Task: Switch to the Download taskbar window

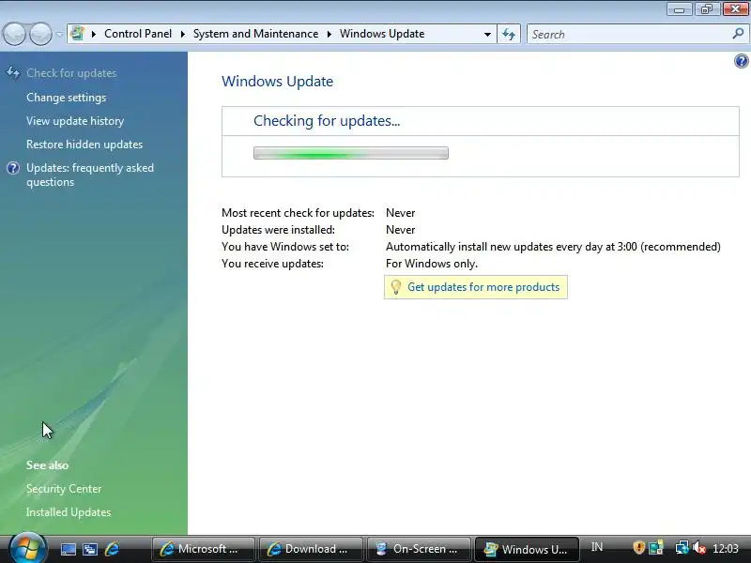Action: 311,549
